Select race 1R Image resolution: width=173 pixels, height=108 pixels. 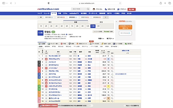[41, 26]
